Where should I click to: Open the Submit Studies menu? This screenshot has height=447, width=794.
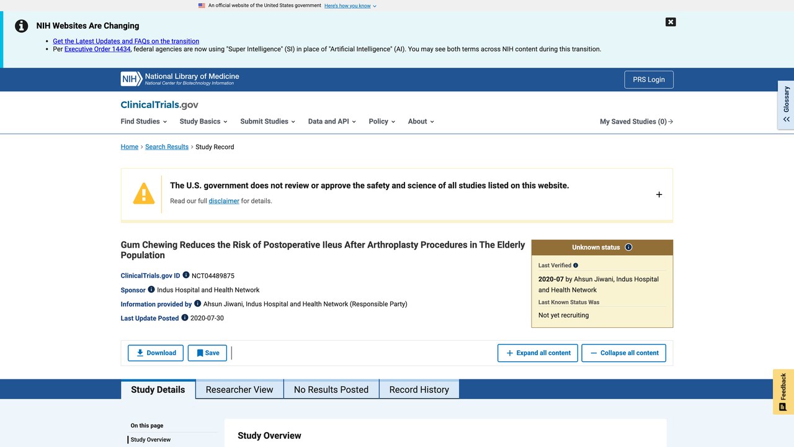point(268,122)
